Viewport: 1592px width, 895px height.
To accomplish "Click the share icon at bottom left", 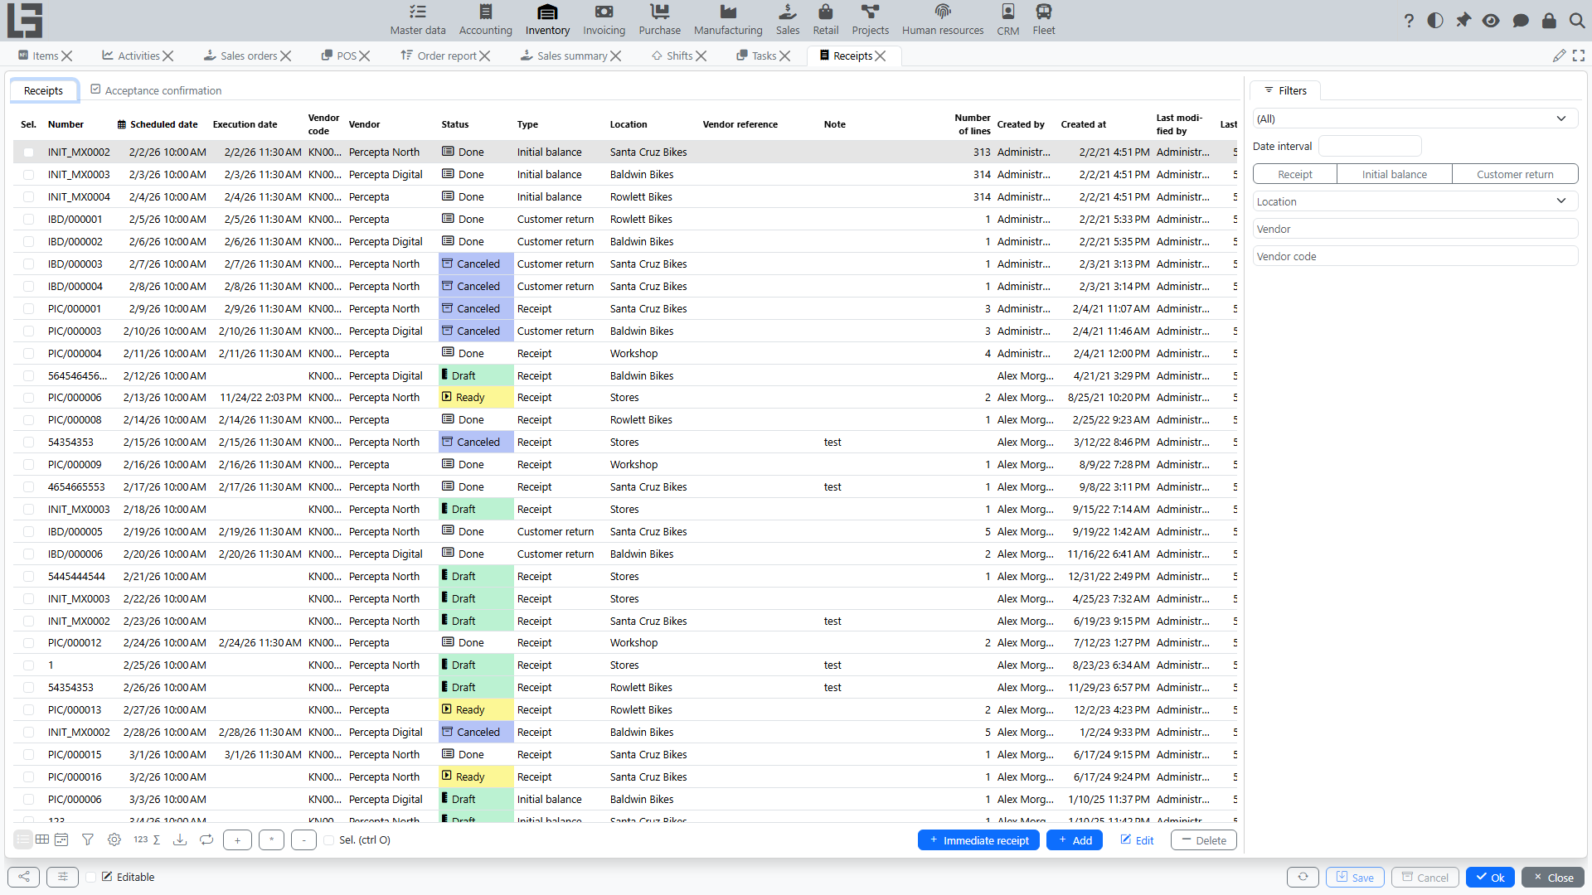I will click(24, 877).
